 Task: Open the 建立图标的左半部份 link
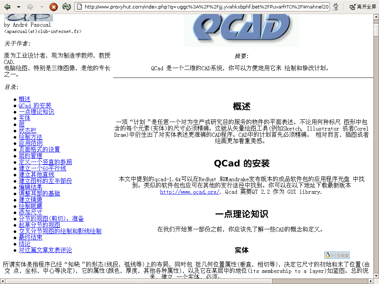(46, 180)
